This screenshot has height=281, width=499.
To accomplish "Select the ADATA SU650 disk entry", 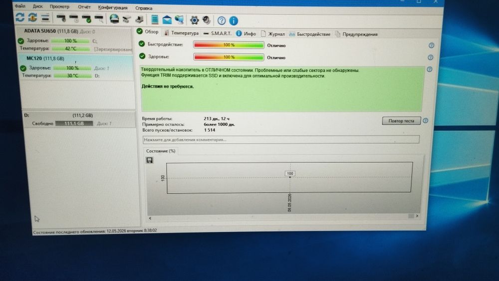I will click(x=75, y=40).
